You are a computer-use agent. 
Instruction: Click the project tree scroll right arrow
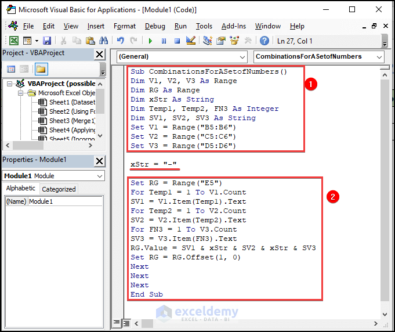click(90, 146)
